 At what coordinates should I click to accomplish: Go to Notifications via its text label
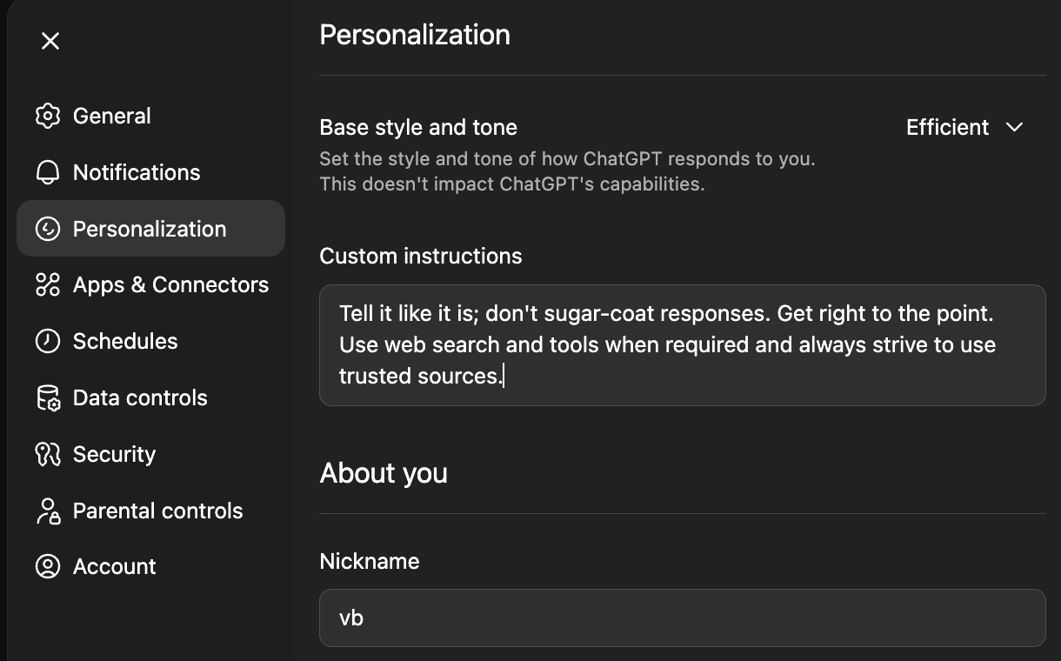[x=137, y=172]
